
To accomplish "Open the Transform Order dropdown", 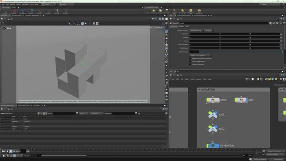I will click(x=196, y=30).
